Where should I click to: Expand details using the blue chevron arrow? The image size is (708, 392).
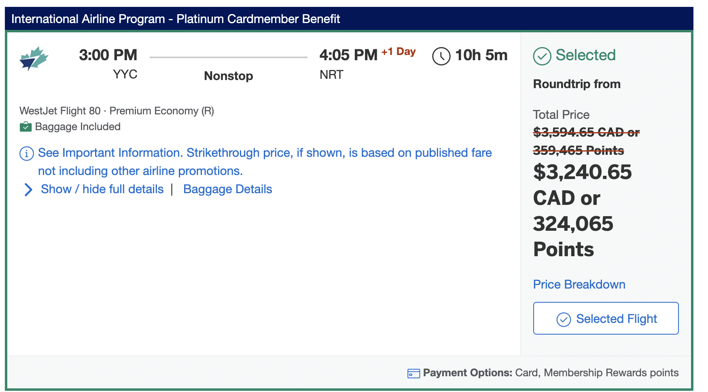click(28, 190)
